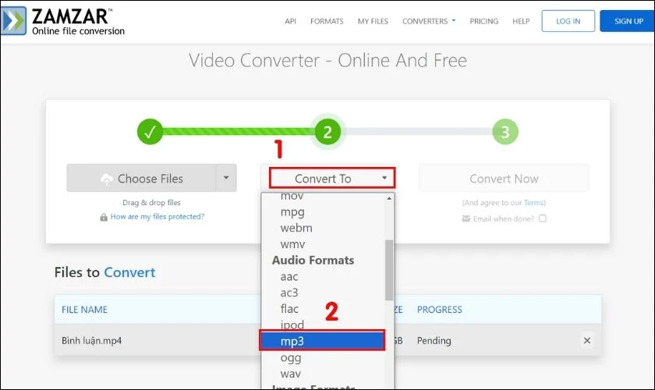Click the completed step one checkmark circle

click(x=150, y=132)
